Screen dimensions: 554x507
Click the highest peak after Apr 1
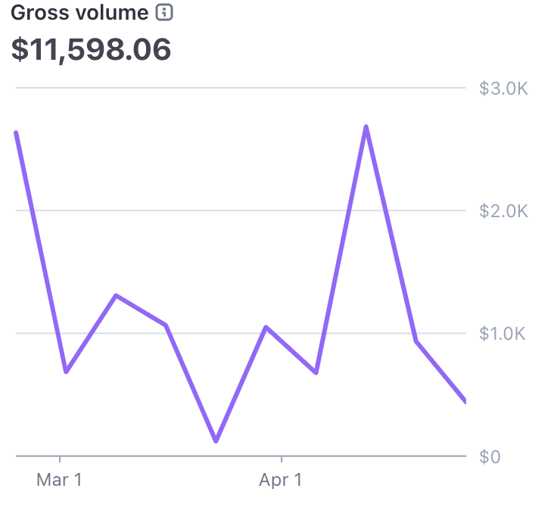(366, 127)
